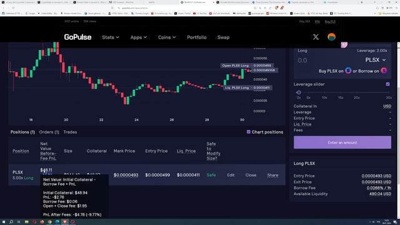Click the Safe status in PLSX row

(x=211, y=175)
